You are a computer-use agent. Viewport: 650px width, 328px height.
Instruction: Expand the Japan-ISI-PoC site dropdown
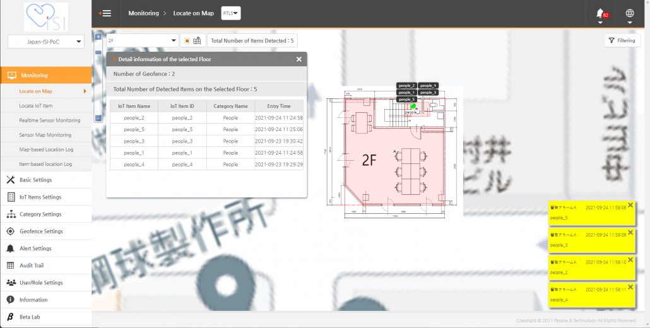45,42
